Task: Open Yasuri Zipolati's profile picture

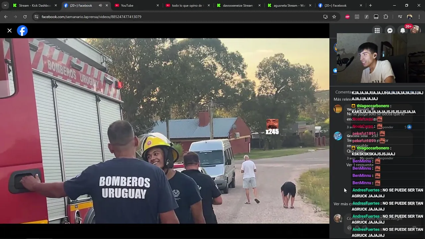Action: (x=338, y=109)
